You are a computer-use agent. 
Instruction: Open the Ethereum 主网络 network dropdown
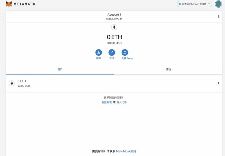point(194,4)
